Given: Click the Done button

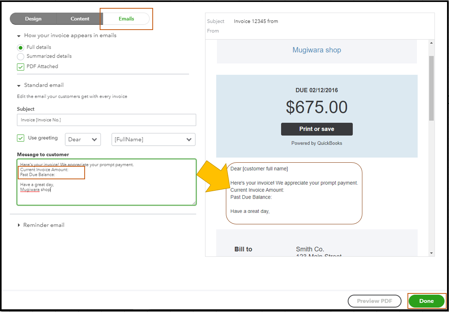Looking at the screenshot, I should click(x=426, y=301).
